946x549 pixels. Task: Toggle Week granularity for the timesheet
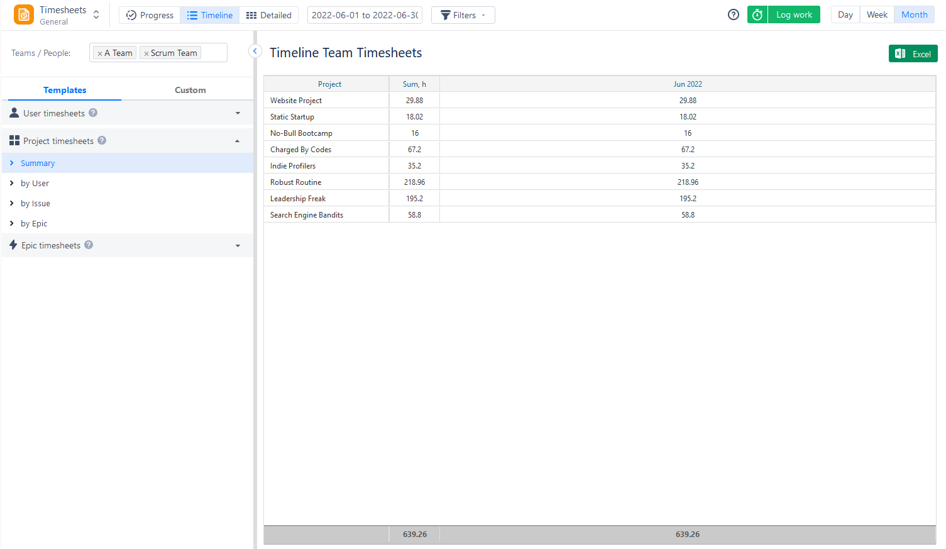pyautogui.click(x=876, y=14)
